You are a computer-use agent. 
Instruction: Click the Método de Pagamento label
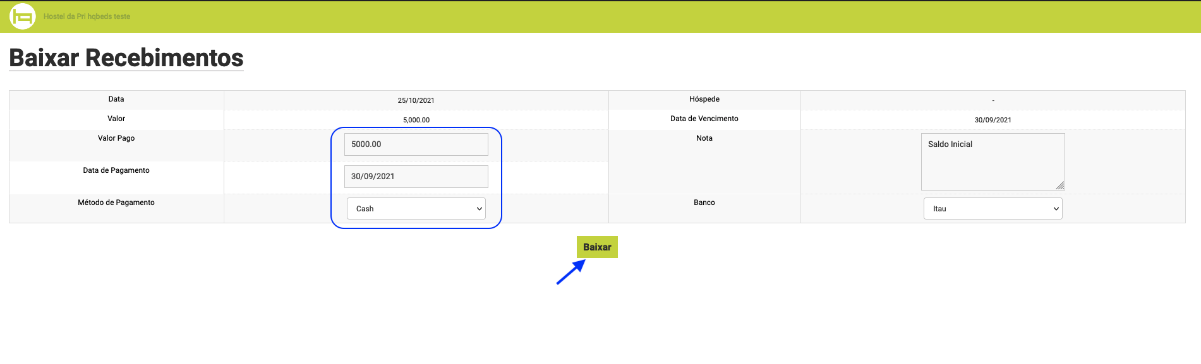(116, 203)
